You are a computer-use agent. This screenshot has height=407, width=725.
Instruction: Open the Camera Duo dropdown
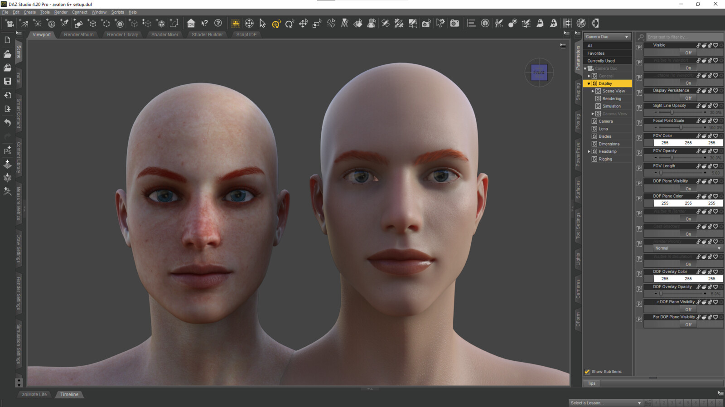[607, 37]
